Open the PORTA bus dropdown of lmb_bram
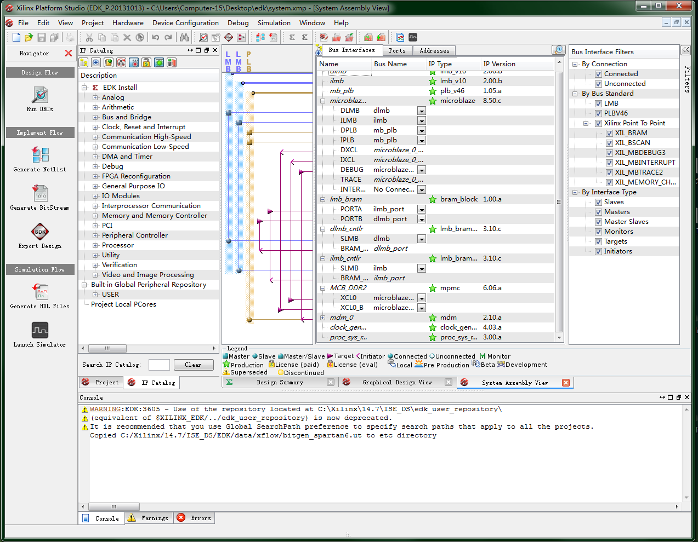The width and height of the screenshot is (698, 542). coord(422,210)
